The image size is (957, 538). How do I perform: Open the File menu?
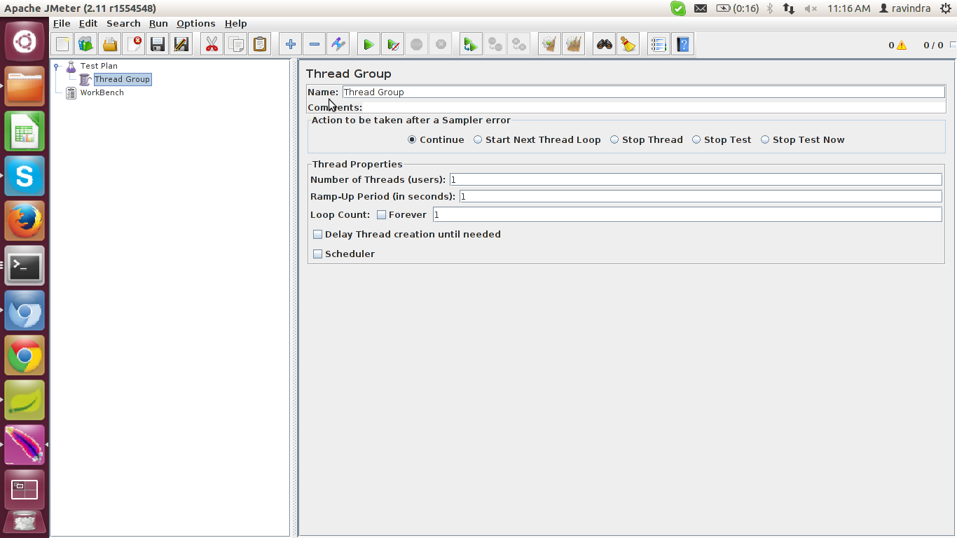point(62,23)
